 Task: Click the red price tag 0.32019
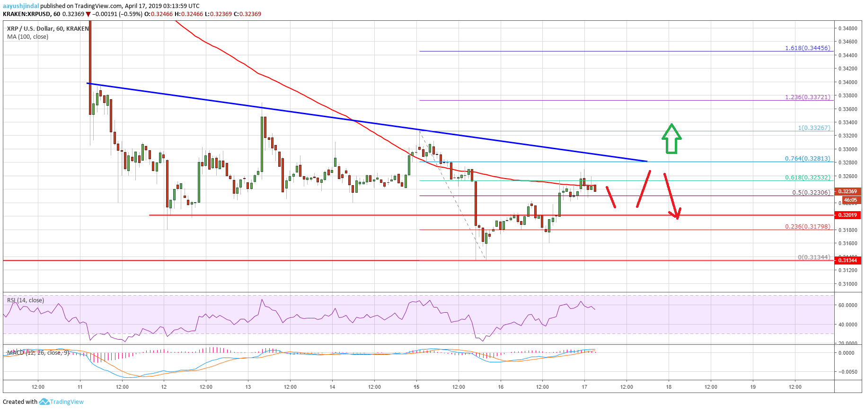[847, 215]
